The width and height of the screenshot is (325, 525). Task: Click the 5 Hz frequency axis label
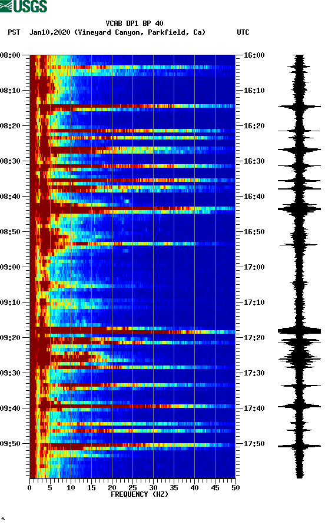[50, 487]
